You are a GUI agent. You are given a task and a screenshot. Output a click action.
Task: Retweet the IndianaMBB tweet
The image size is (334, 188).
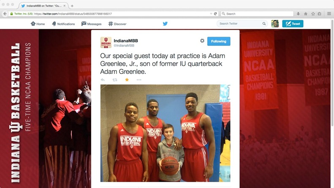click(115, 80)
